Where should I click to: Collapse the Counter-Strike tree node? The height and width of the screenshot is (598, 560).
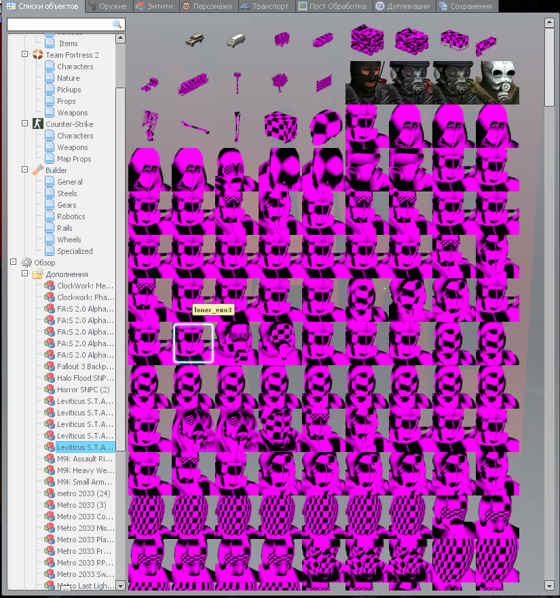coord(25,124)
